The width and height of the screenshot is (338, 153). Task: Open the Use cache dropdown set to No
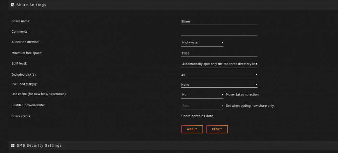coord(202,94)
